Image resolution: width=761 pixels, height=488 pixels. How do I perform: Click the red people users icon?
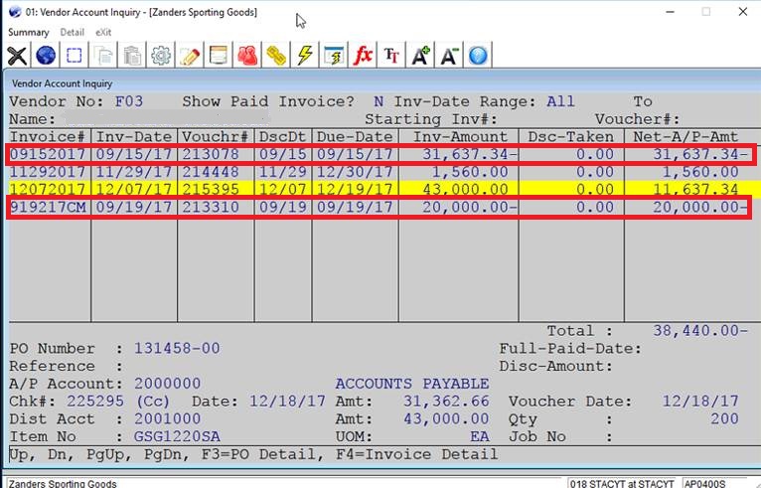click(247, 56)
